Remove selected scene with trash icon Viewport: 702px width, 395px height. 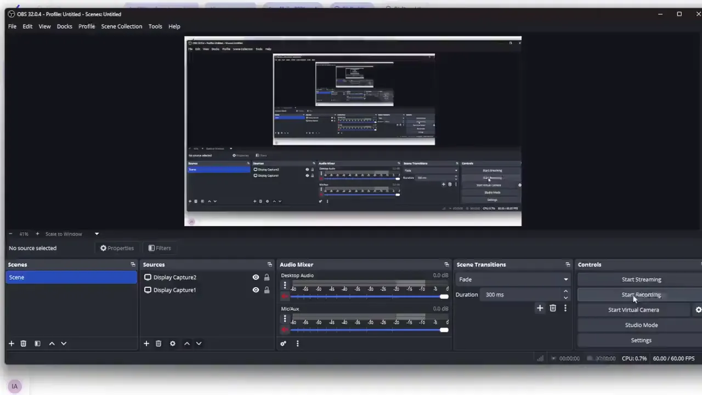pos(23,343)
